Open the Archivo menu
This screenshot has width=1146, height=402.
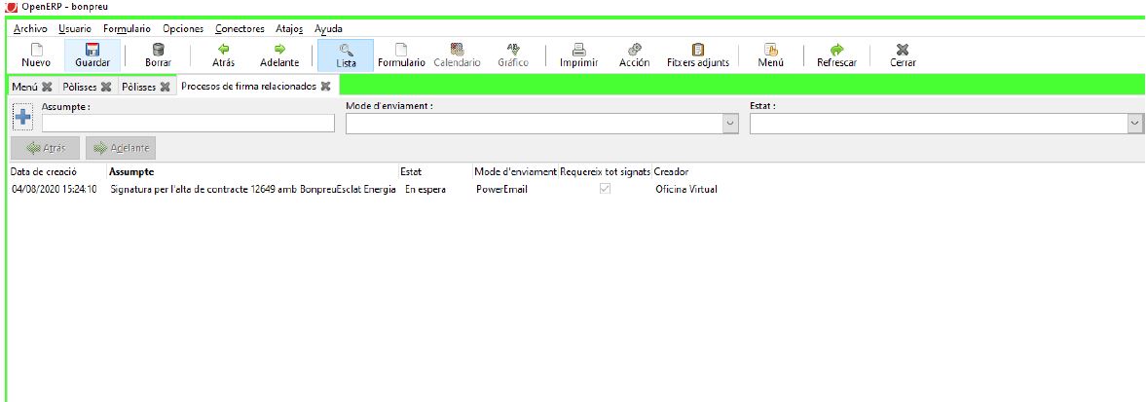point(30,29)
